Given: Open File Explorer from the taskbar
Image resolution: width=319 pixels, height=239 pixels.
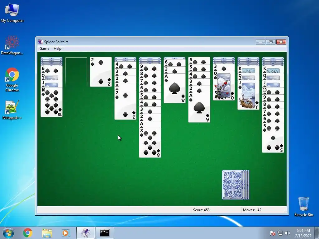Looking at the screenshot, I should (47, 233).
